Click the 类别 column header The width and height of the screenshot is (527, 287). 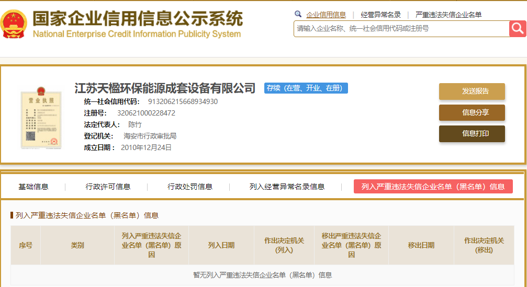[x=77, y=245]
